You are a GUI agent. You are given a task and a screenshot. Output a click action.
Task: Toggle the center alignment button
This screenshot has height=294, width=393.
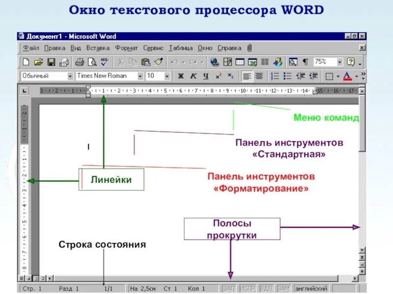[259, 76]
